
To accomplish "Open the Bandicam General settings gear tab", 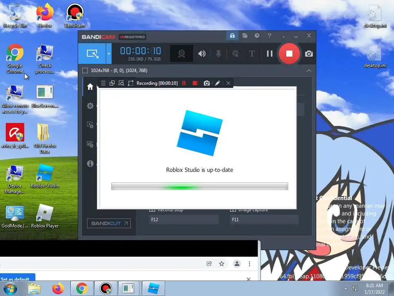I will coord(90,106).
